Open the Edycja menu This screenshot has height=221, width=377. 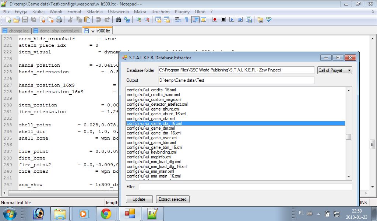point(21,11)
